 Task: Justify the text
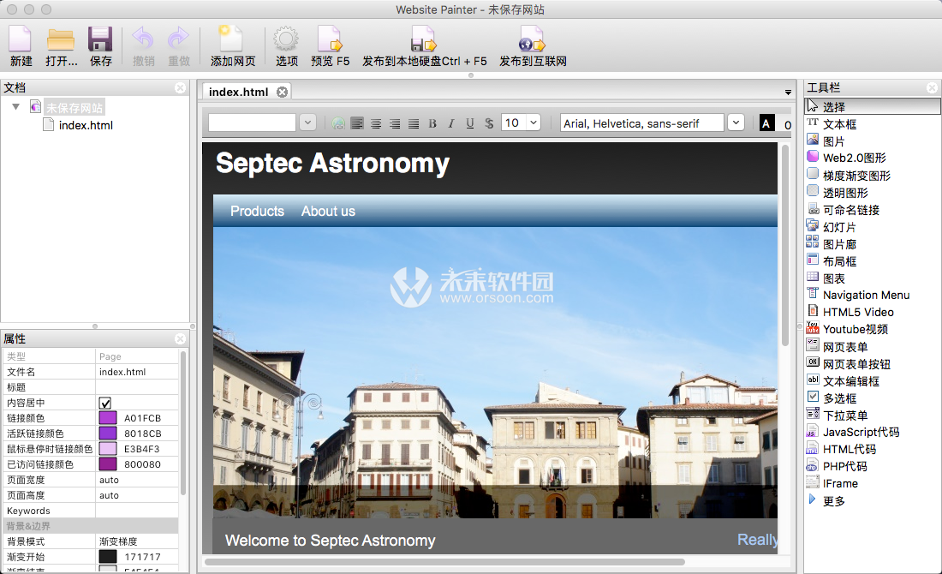point(414,123)
